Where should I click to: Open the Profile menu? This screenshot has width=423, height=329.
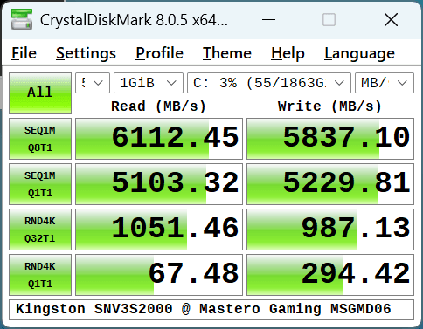click(159, 53)
